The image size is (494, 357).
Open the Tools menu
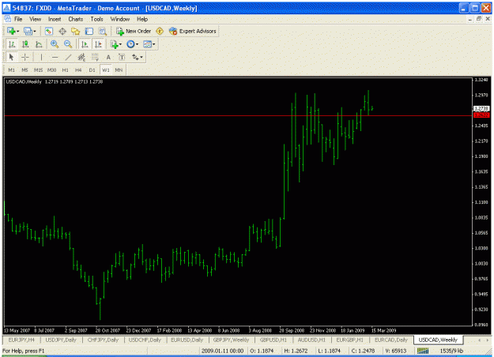tap(96, 19)
